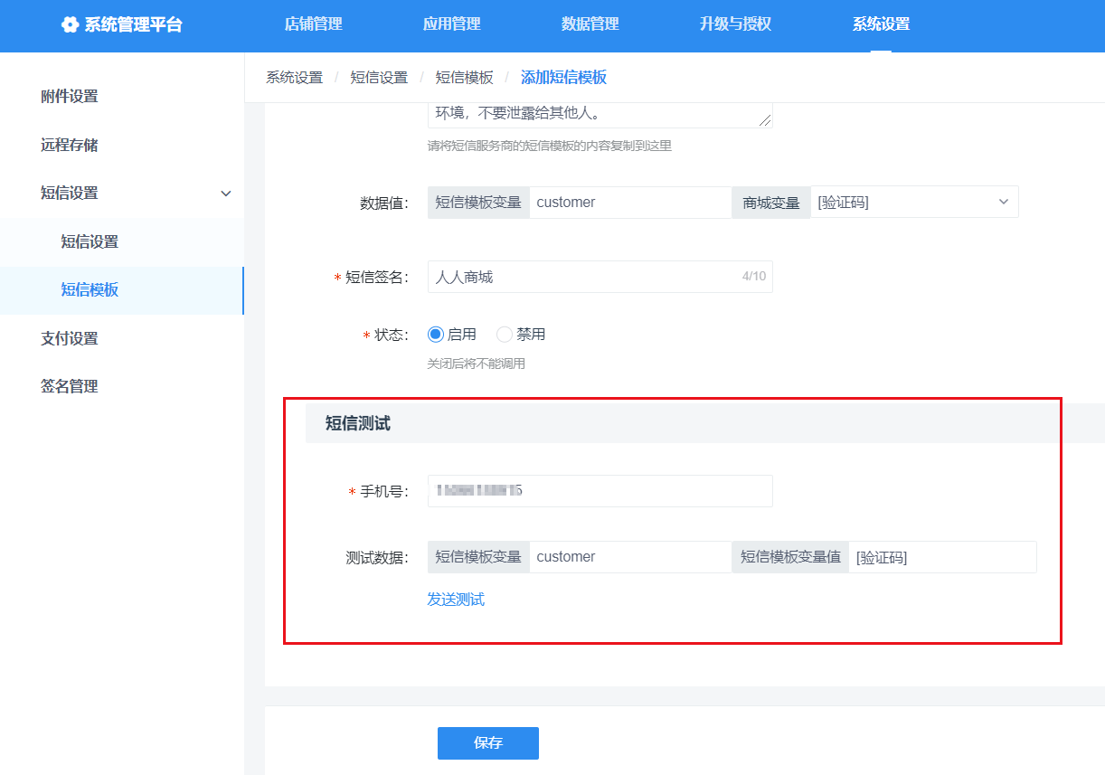Click the 保存 button
This screenshot has width=1105, height=775.
pos(488,743)
